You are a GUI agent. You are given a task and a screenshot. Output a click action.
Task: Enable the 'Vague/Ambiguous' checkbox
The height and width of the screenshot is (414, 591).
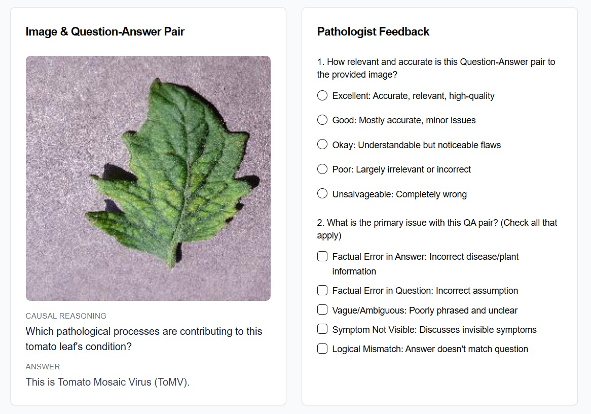(322, 310)
